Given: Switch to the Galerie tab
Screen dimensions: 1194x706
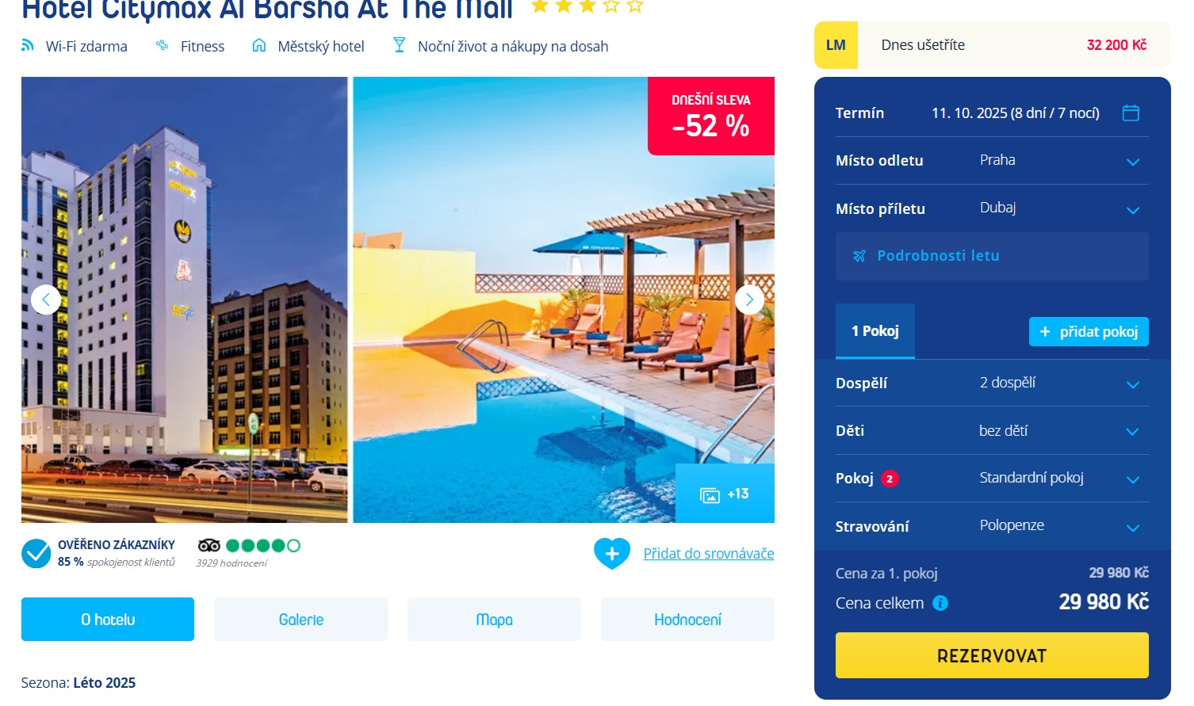Looking at the screenshot, I should point(300,620).
